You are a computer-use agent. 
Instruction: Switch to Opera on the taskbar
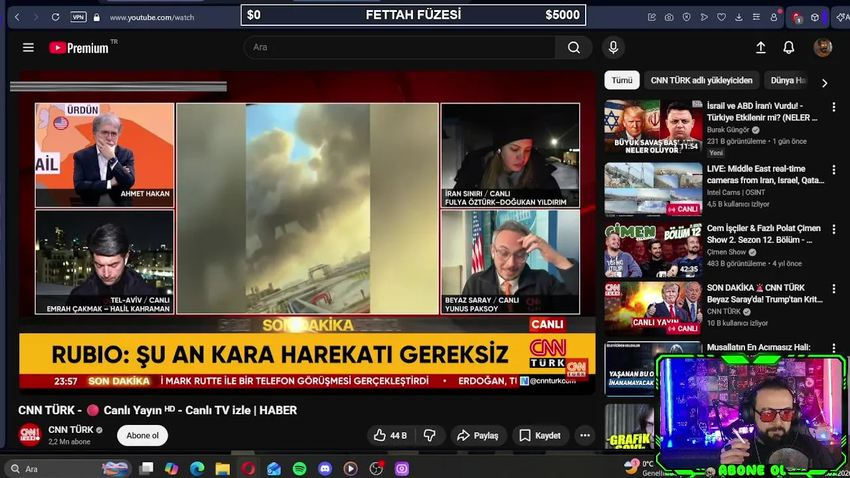[248, 469]
